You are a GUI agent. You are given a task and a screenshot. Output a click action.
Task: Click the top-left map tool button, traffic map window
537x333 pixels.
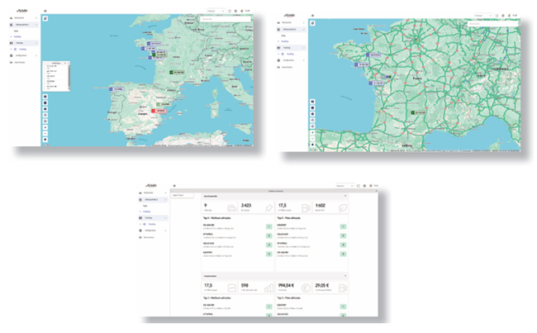[x=312, y=23]
